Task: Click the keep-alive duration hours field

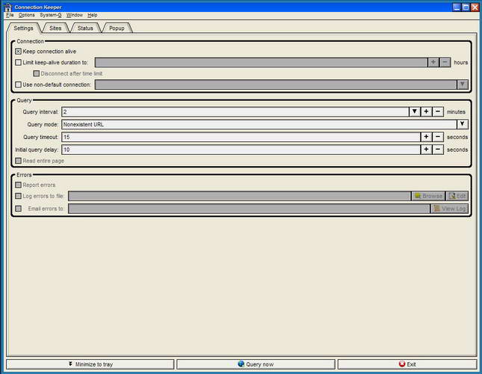Action: click(x=262, y=62)
